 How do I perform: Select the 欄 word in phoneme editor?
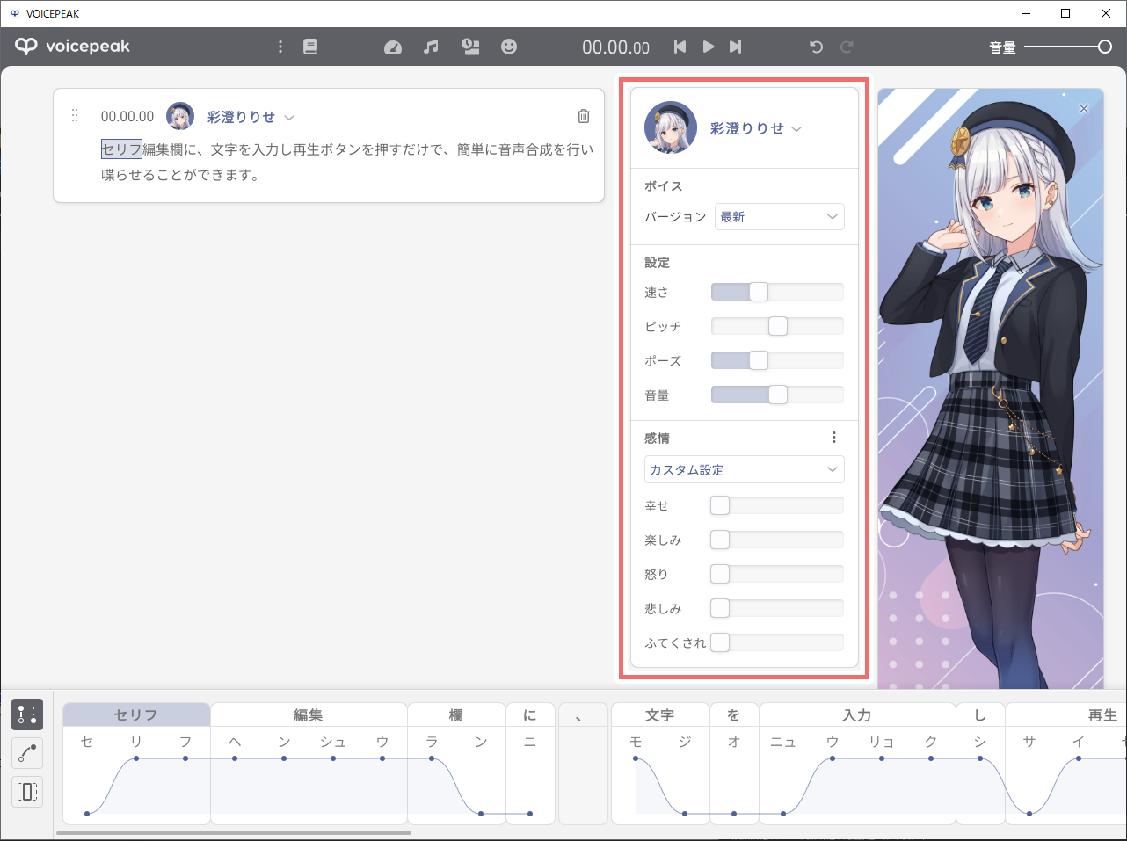[456, 714]
